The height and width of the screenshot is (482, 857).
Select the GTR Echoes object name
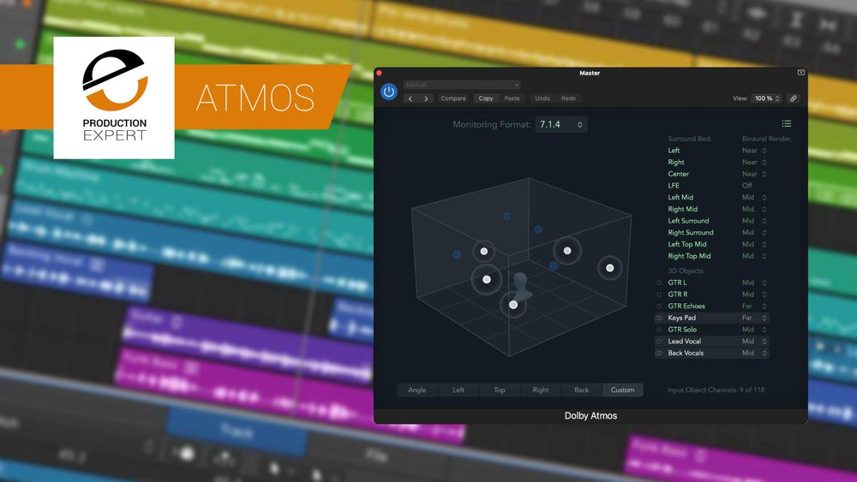[686, 306]
